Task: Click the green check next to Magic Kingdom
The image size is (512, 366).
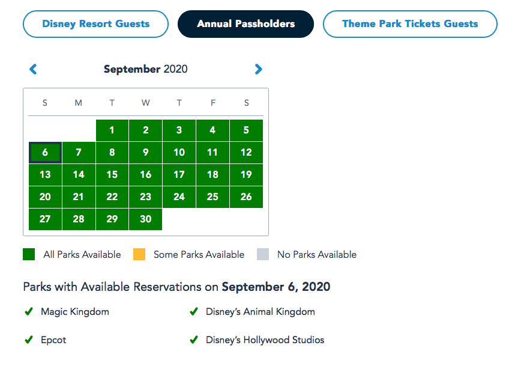Action: coord(28,312)
